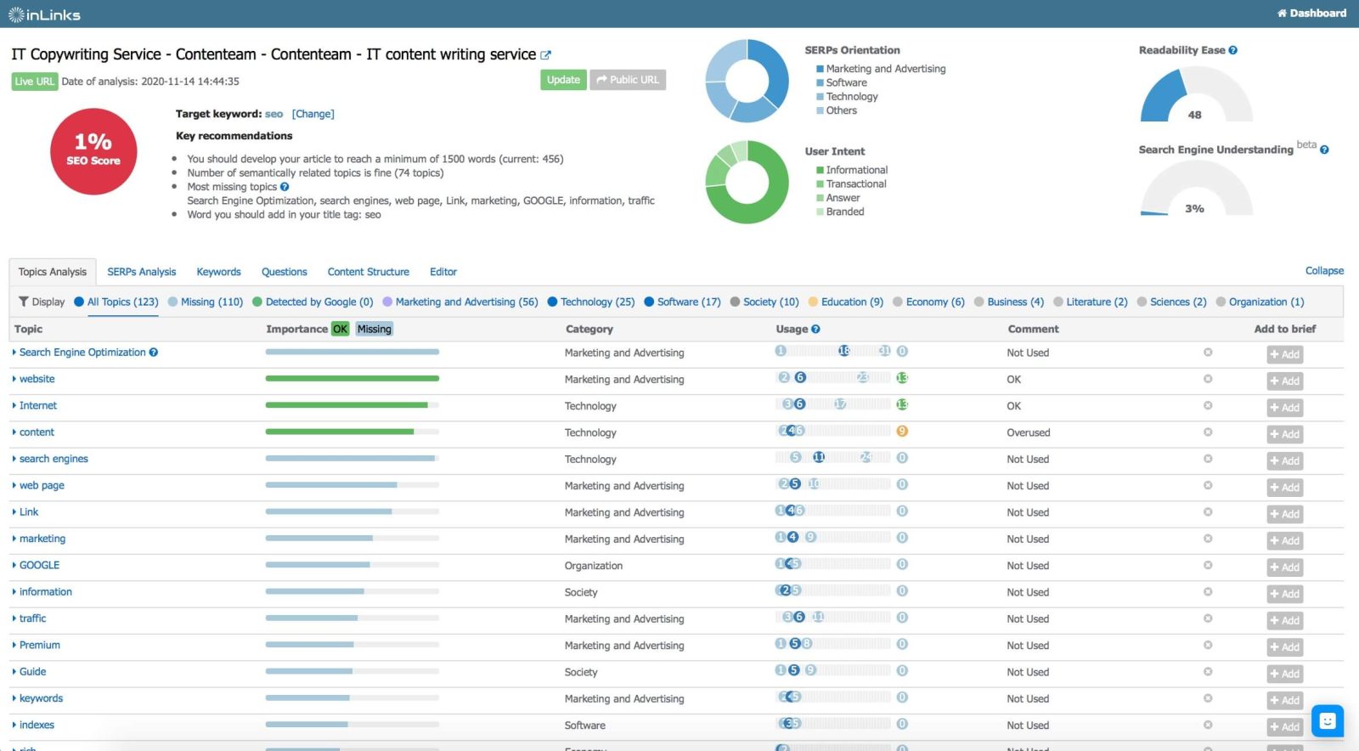Select the Technology (25) category filter

point(591,302)
